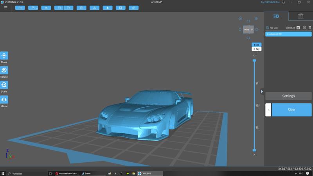Open Task View in taskbar
The height and width of the screenshot is (176, 313).
click(x=51, y=173)
